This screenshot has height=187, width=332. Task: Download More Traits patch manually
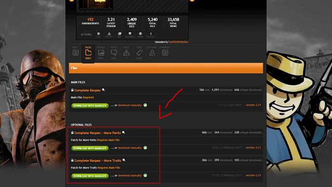click(130, 176)
